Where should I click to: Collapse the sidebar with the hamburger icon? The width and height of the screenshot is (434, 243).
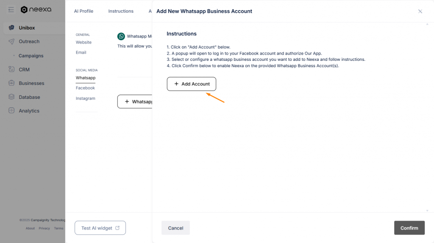click(11, 10)
